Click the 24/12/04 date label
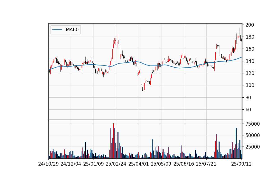This screenshot has width=269, height=193. click(71, 164)
